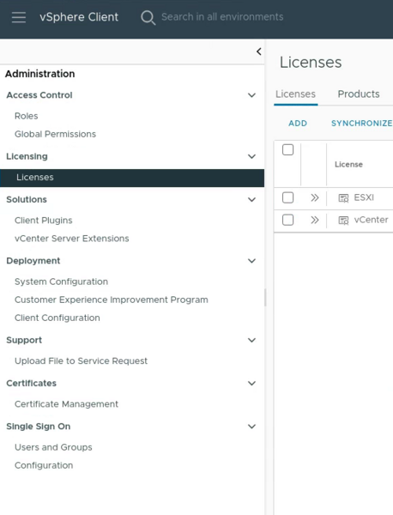Click the Deployment heading

[x=33, y=261]
